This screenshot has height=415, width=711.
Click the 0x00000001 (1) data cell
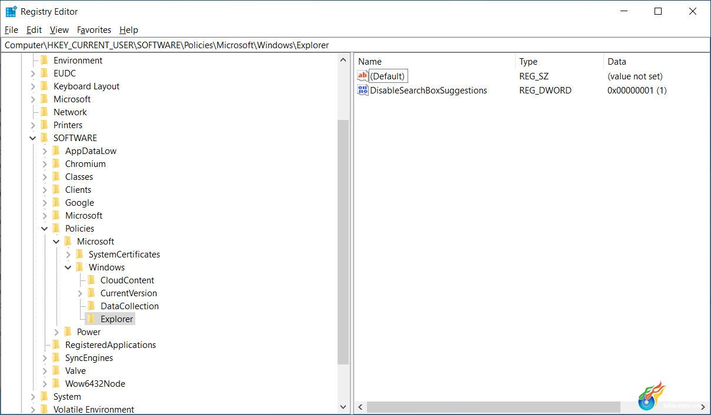(637, 90)
